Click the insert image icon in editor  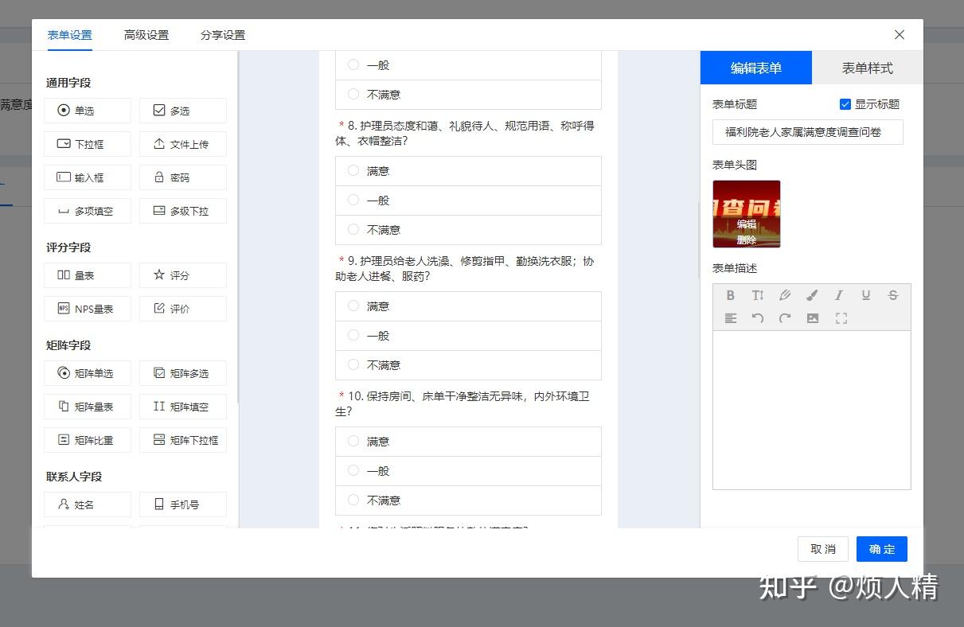[x=813, y=318]
